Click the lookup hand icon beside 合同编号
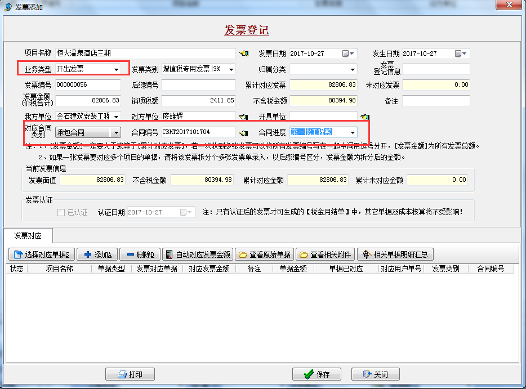Viewport: 526px width, 389px height. 243,133
